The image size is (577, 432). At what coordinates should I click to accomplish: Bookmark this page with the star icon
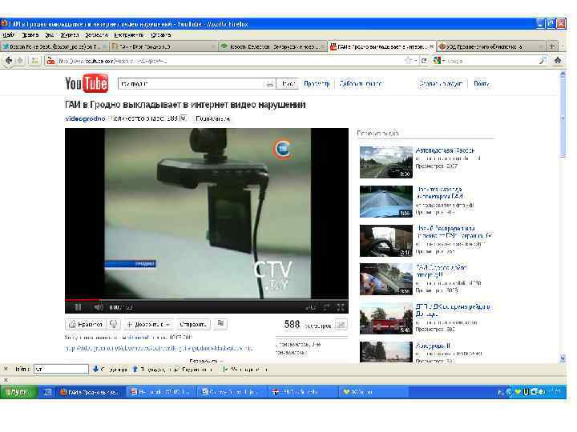pos(408,61)
